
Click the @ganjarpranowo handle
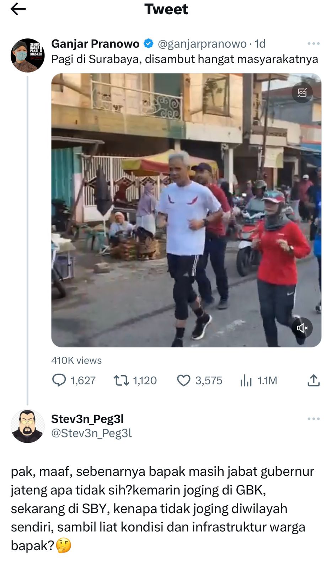[x=202, y=44]
